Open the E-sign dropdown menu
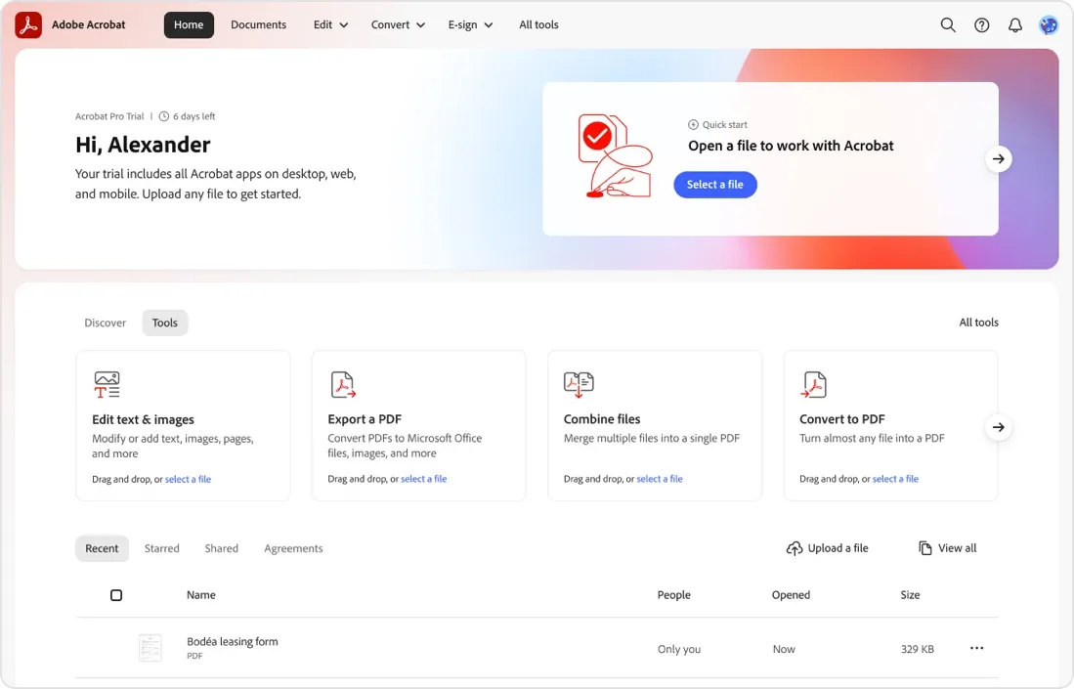The width and height of the screenshot is (1074, 689). coord(470,24)
